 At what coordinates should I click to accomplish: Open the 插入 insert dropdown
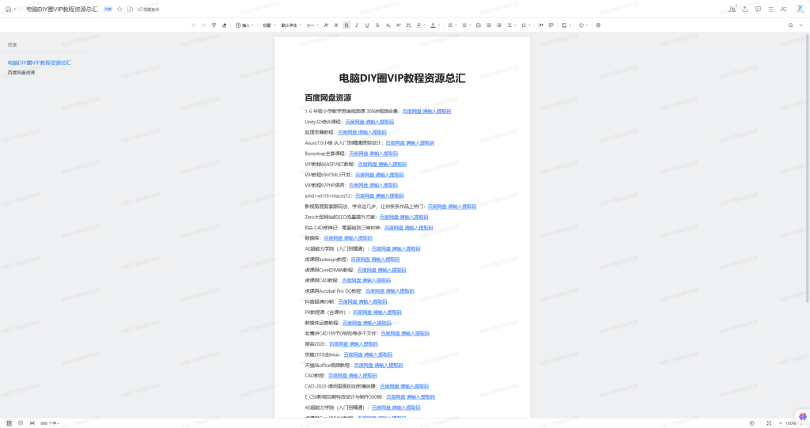pyautogui.click(x=244, y=25)
